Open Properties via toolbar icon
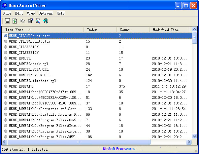199x154 pixels. coord(30,21)
